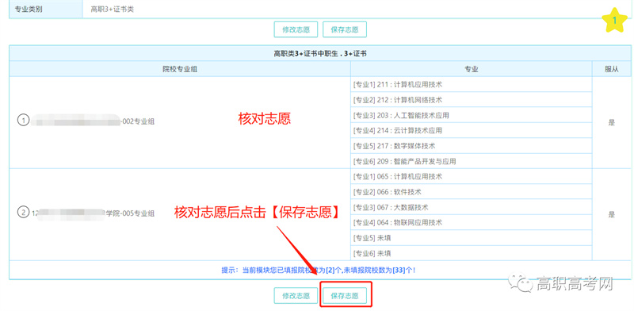The width and height of the screenshot is (634, 311).
Task: Click the 院校专业组 column header
Action: tap(180, 69)
